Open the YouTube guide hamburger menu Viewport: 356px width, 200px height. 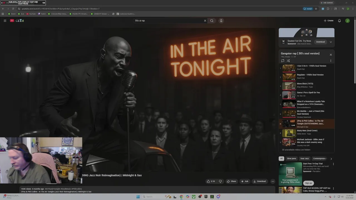[x=5, y=21]
